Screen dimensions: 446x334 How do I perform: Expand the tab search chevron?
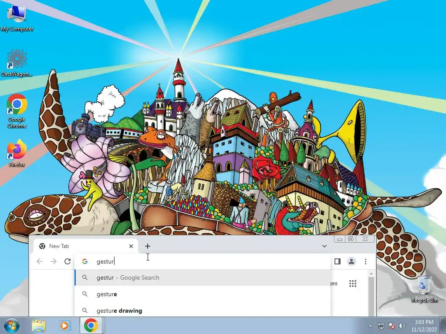click(x=324, y=246)
